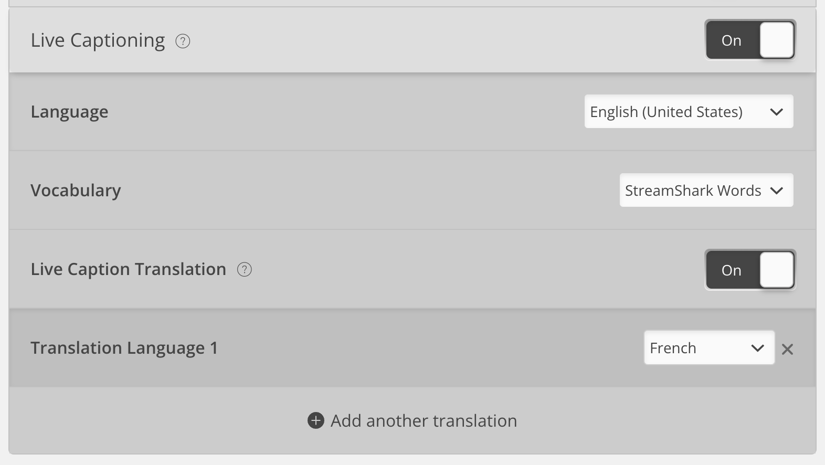Click the Translation Language 1 row label
Screen dimensions: 825x465
(x=125, y=348)
